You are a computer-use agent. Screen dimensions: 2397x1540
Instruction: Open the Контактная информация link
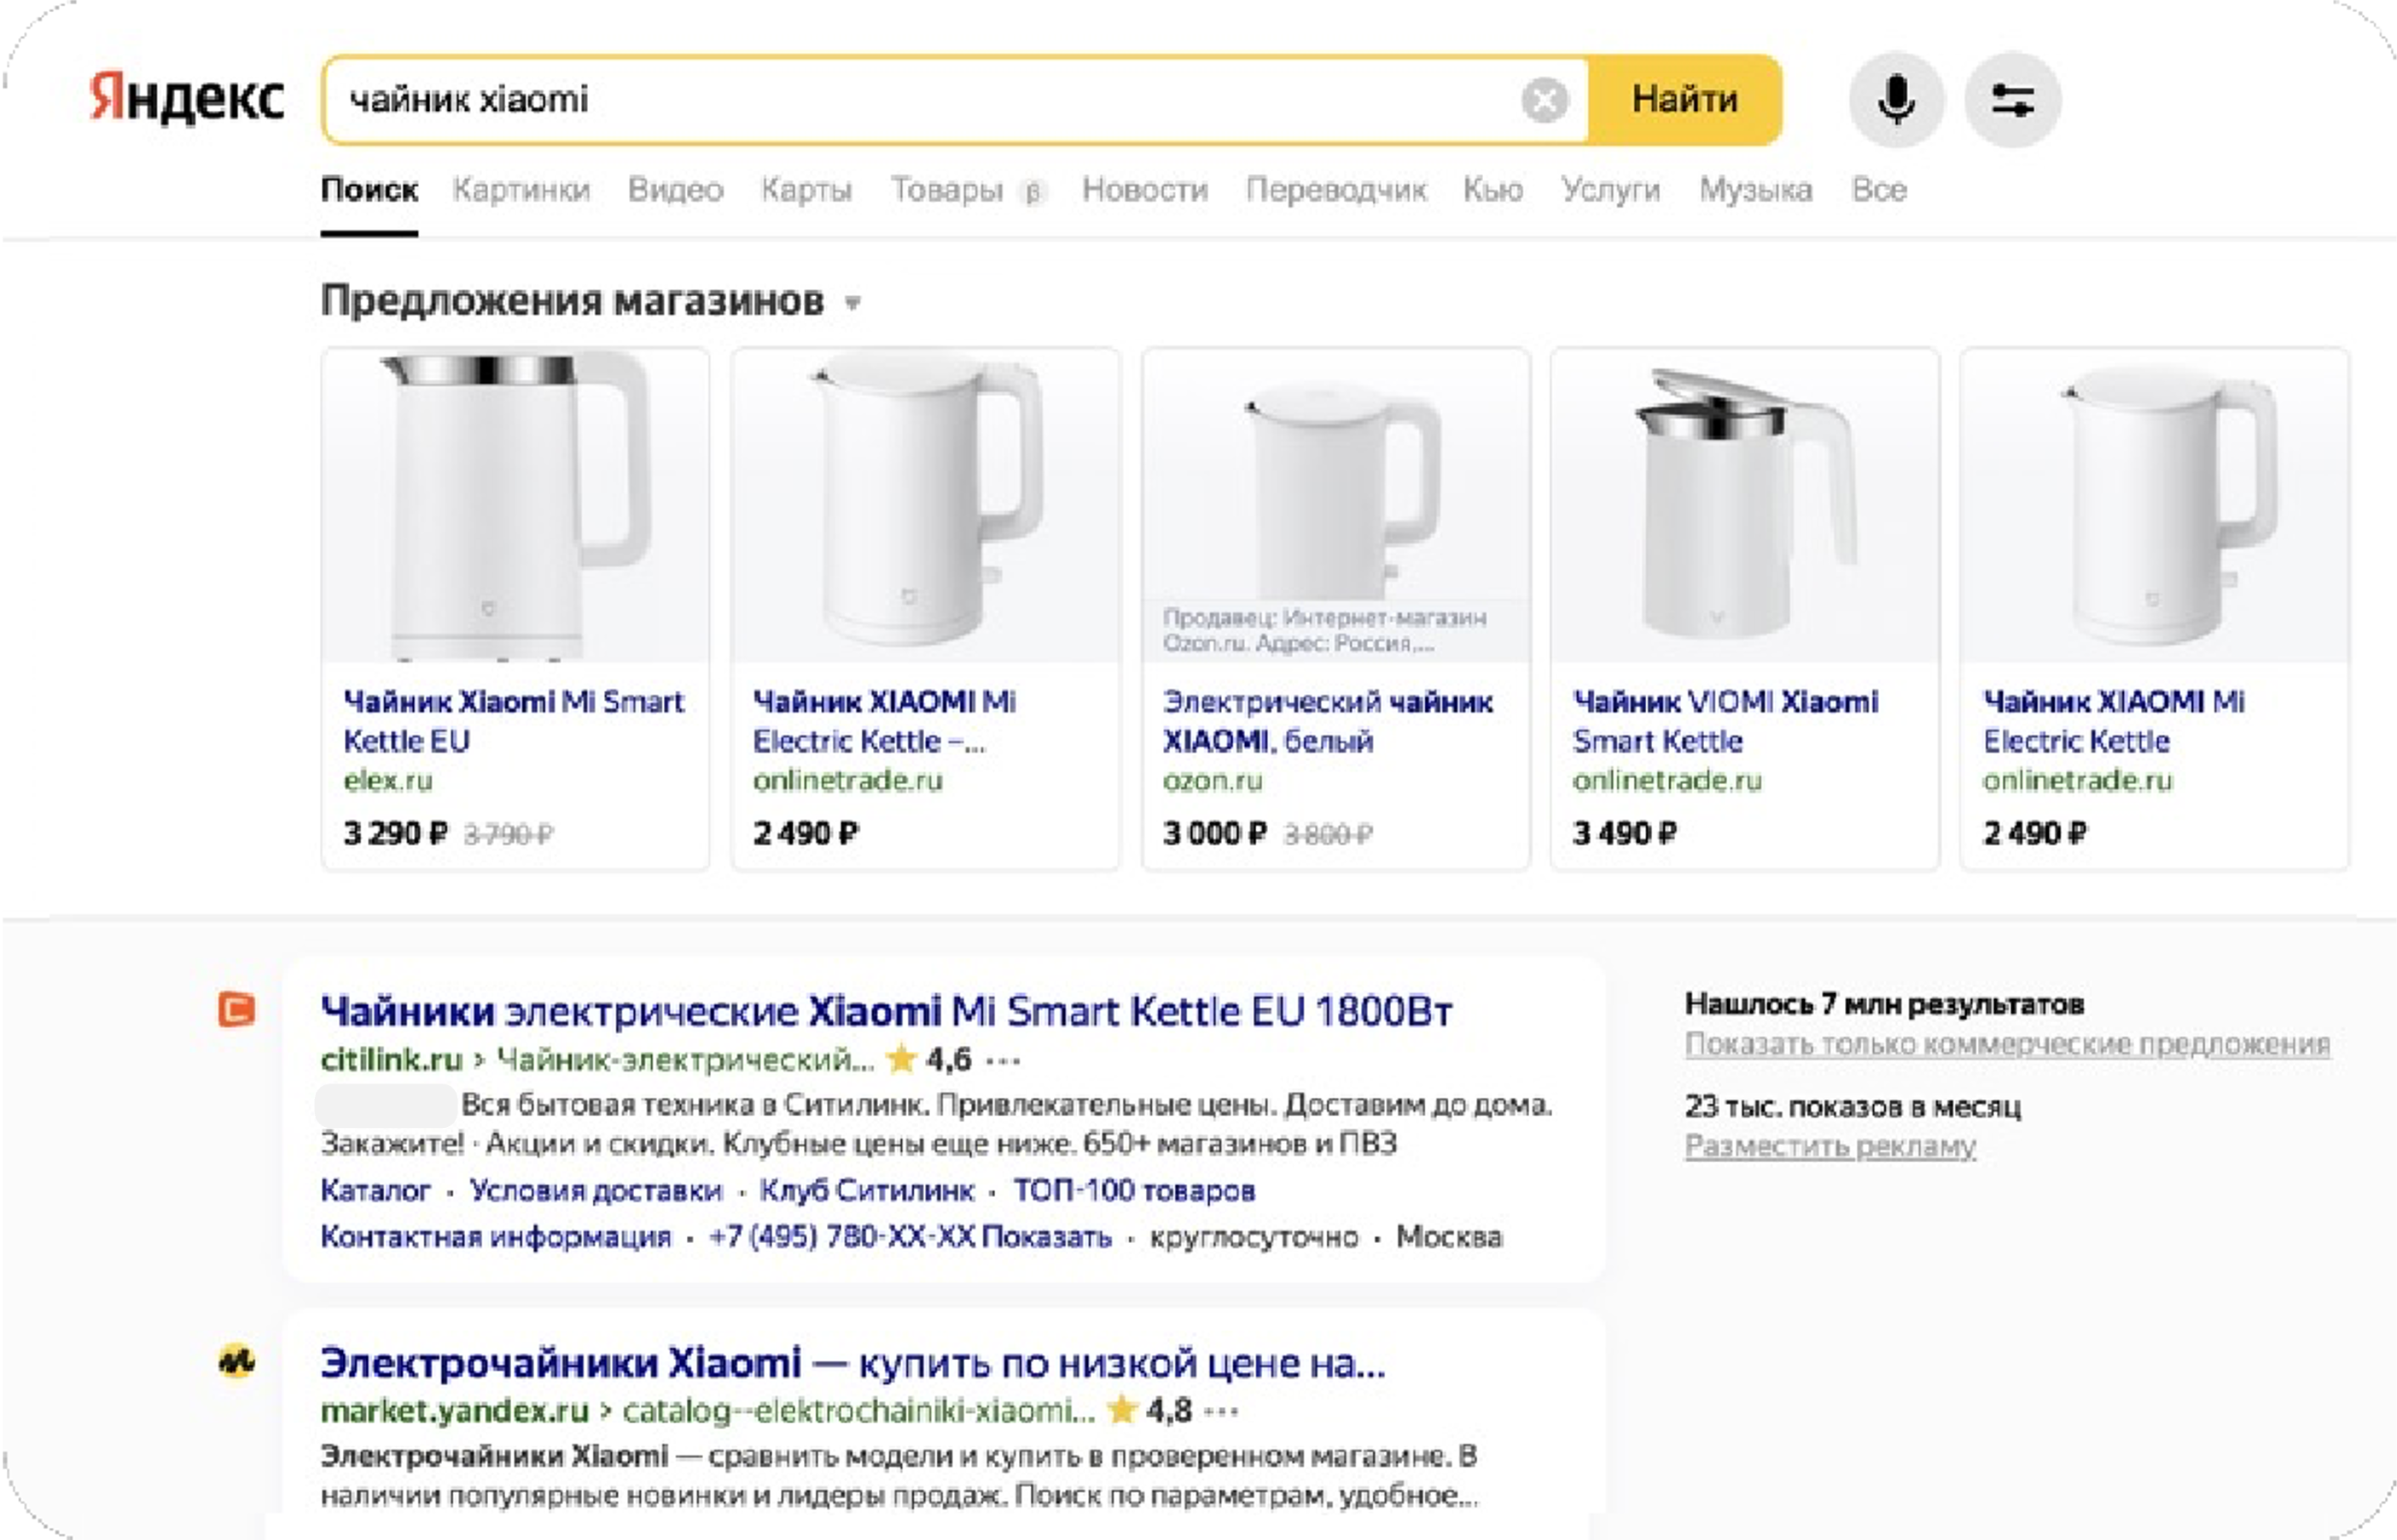tap(495, 1237)
